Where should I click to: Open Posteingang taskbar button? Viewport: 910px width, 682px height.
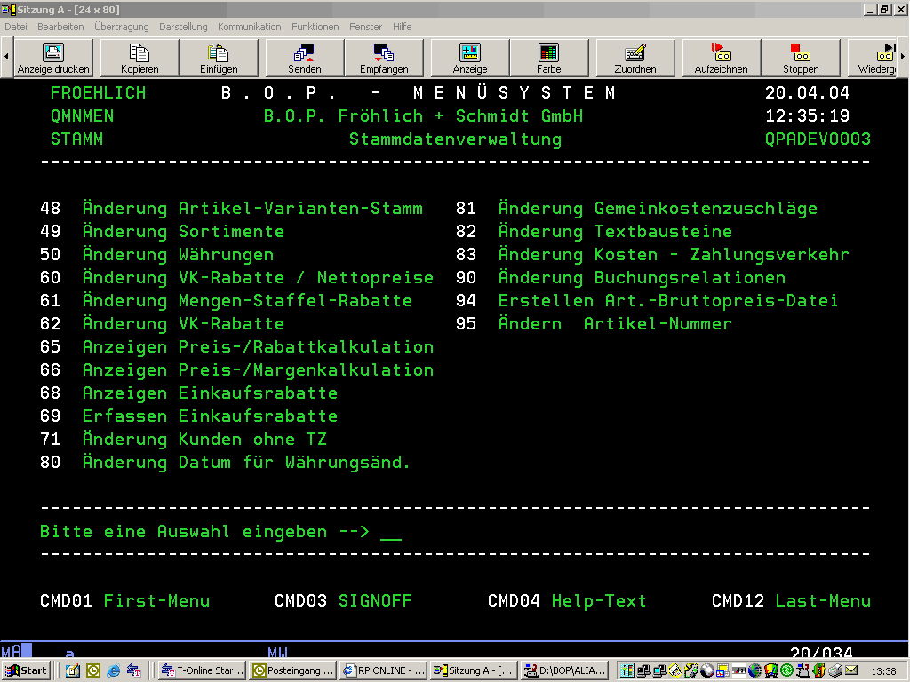[x=293, y=670]
